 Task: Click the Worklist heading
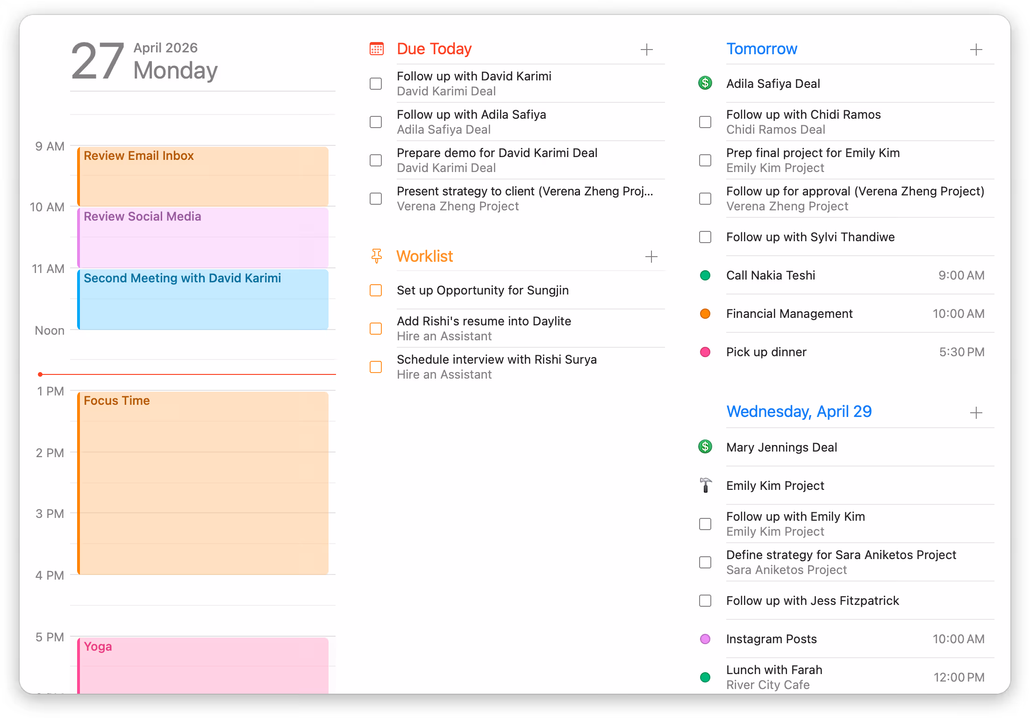[425, 256]
